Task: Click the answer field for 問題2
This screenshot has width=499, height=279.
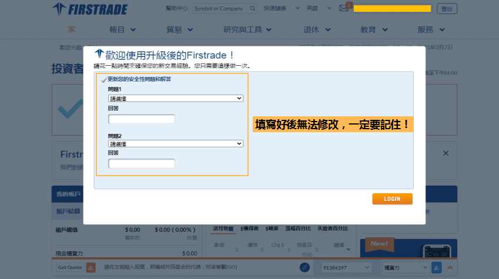Action: [141, 163]
